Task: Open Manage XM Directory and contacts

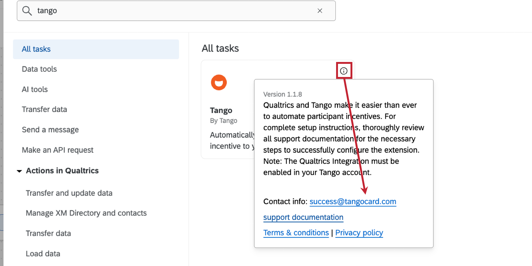Action: (x=86, y=213)
